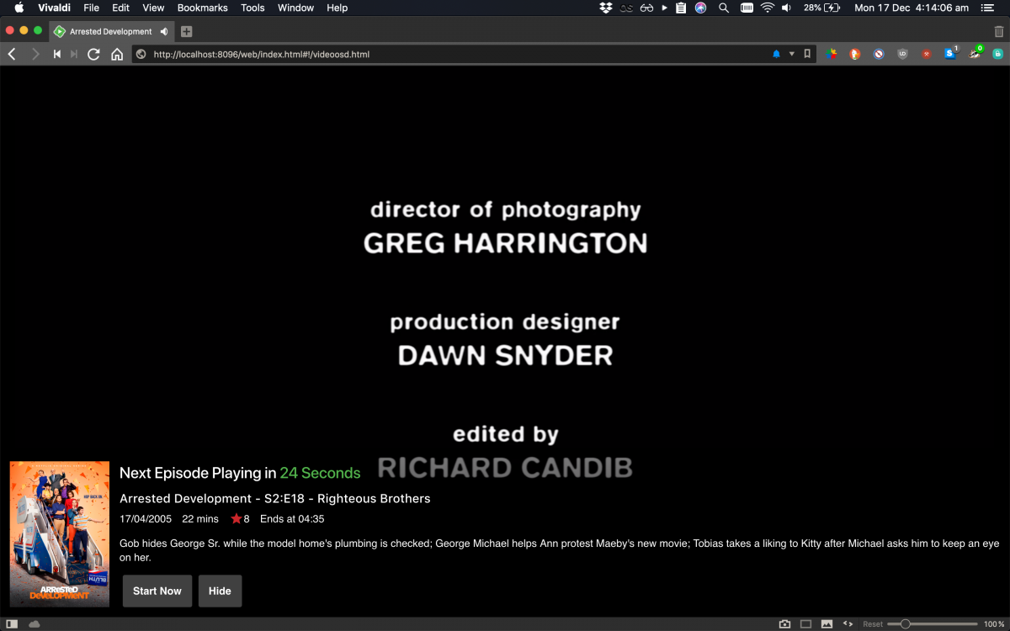Click the URL address field
Screen dimensions: 1010x631
454,54
